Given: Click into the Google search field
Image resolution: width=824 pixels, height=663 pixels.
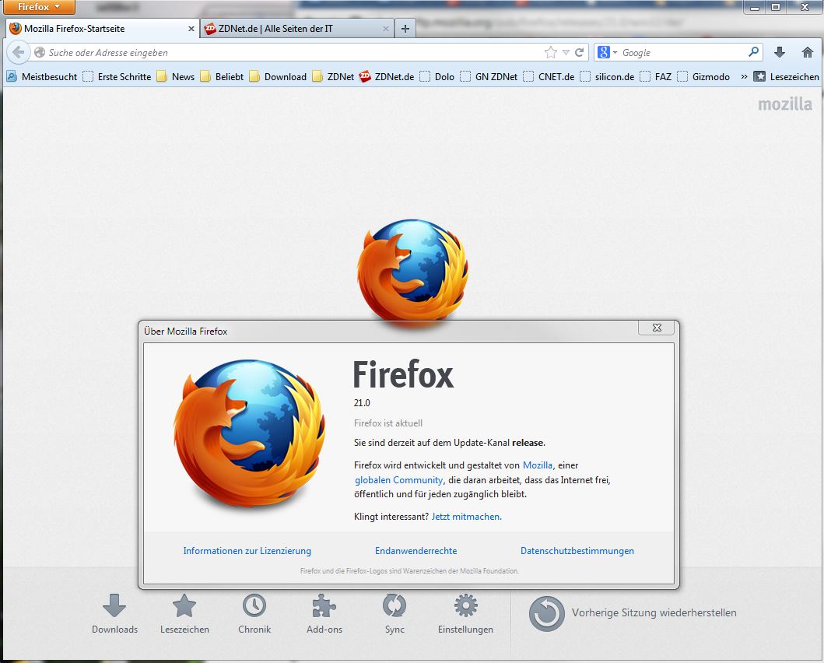Looking at the screenshot, I should (x=683, y=53).
